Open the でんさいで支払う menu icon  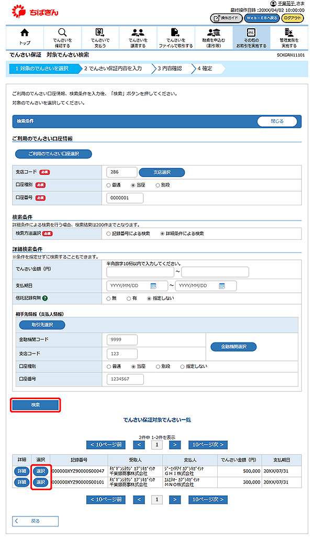pos(99,33)
